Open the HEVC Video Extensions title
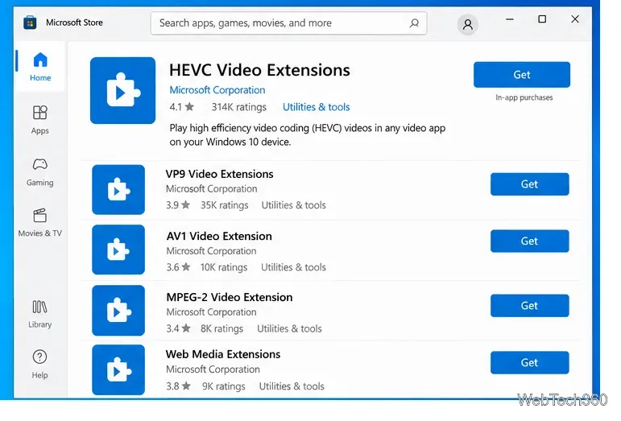Screen dimensions: 621x421 pos(259,70)
